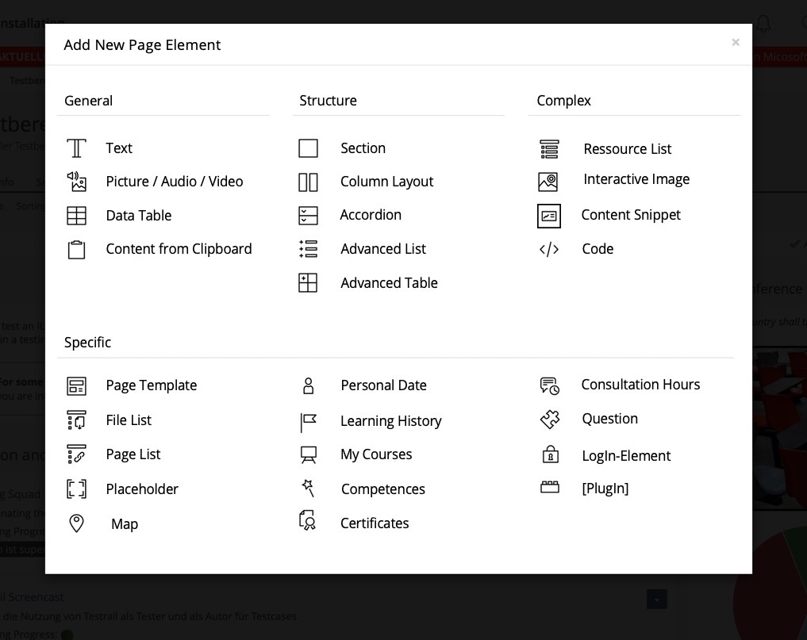Choose the Column Layout icon
807x640 pixels.
tap(308, 182)
